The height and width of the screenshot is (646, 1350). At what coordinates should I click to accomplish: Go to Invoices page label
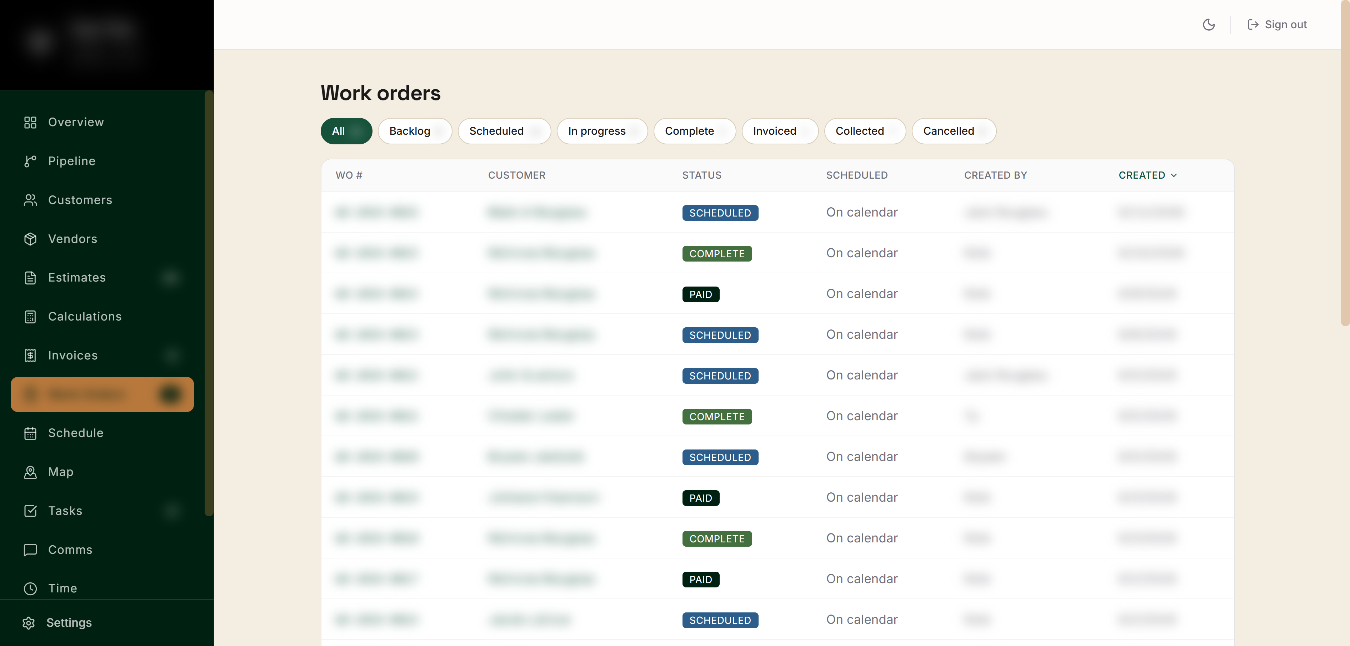(x=73, y=355)
